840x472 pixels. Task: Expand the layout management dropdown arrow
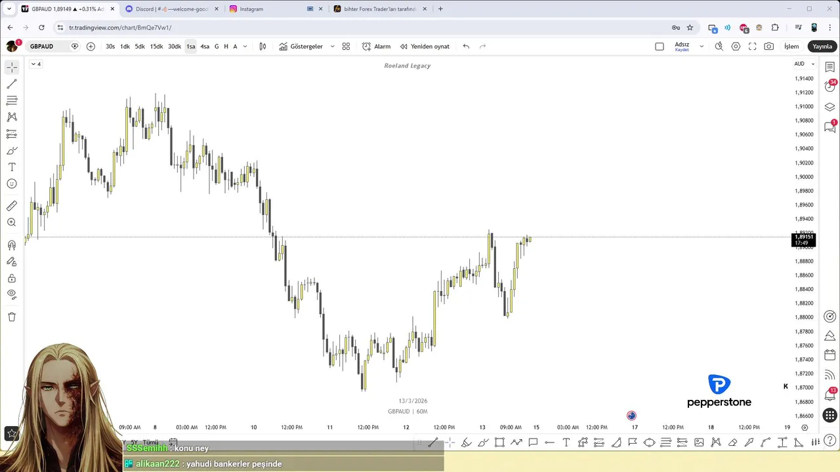(702, 47)
